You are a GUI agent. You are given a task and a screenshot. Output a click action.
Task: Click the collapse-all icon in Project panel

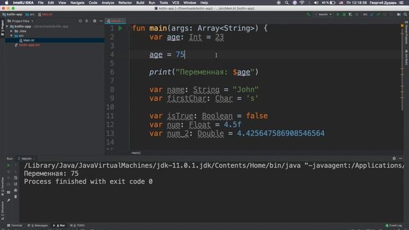[87, 21]
